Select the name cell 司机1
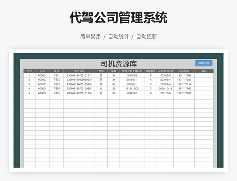Image resolution: width=237 pixels, height=181 pixels. pyautogui.click(x=56, y=76)
